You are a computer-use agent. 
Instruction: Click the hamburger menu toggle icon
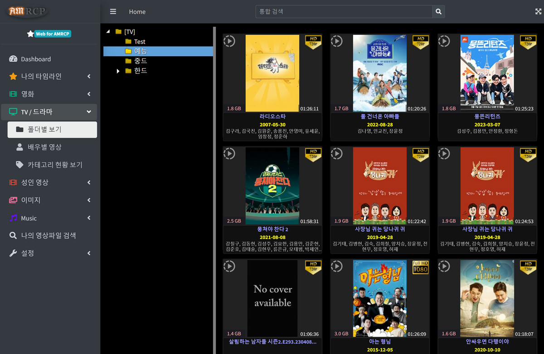click(113, 12)
